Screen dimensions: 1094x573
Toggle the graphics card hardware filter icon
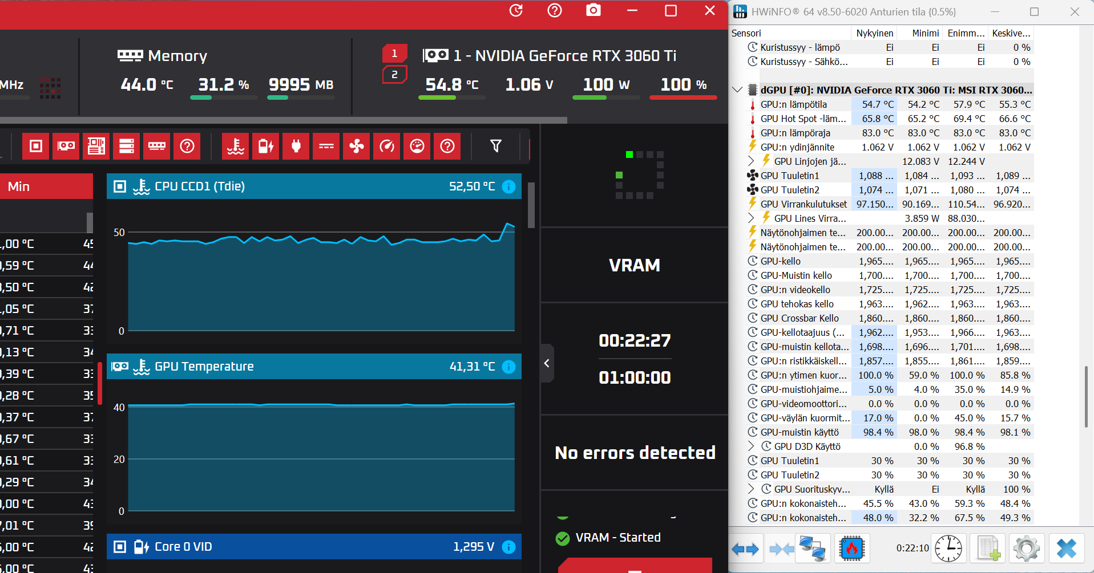[66, 147]
